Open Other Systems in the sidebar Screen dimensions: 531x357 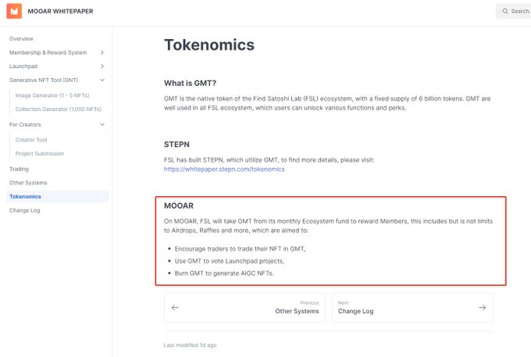(x=28, y=183)
